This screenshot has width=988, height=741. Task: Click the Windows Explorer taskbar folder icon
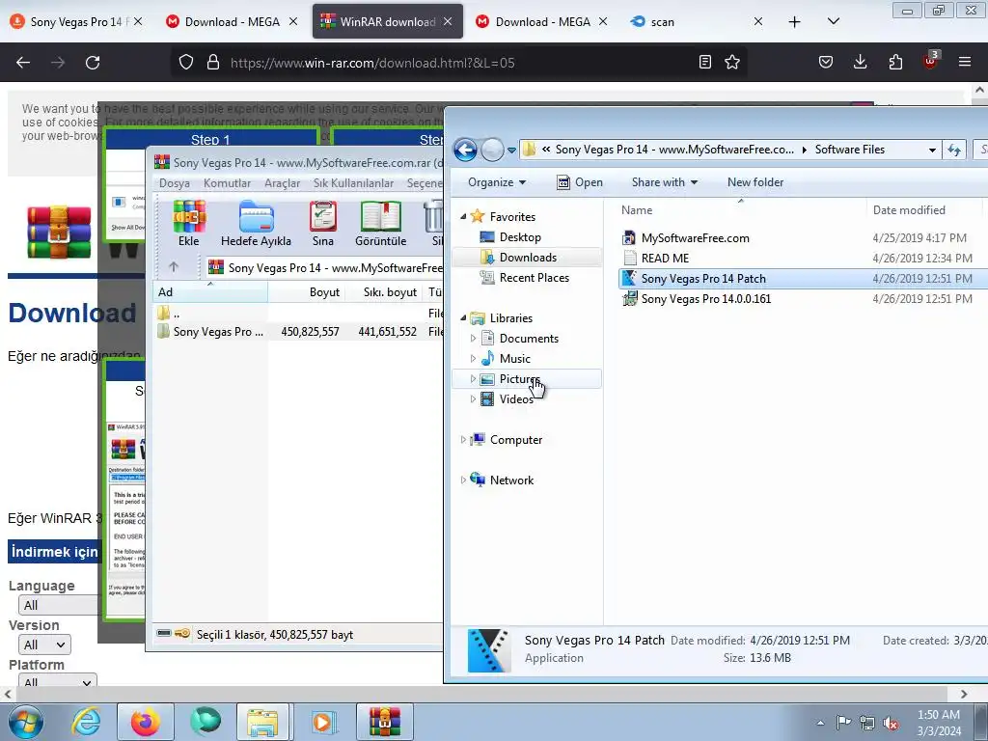click(x=262, y=722)
